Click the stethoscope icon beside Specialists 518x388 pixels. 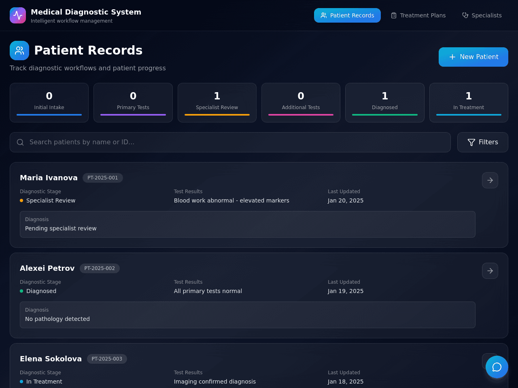click(465, 15)
